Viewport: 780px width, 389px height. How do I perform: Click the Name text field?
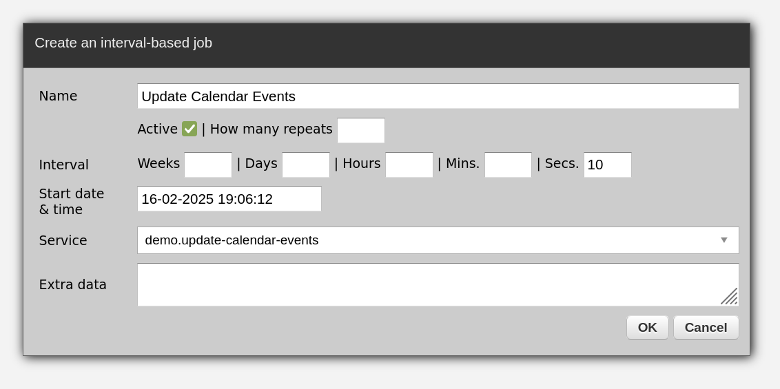438,96
